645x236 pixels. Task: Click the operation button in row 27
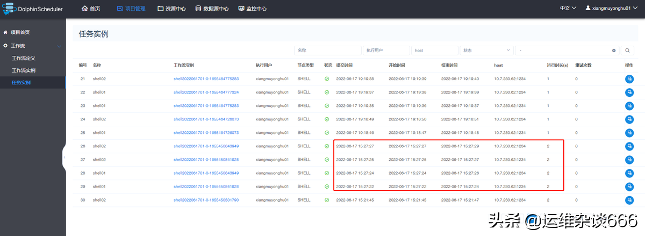click(x=629, y=160)
